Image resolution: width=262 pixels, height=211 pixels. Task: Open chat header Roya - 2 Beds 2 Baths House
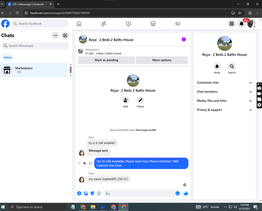111,40
